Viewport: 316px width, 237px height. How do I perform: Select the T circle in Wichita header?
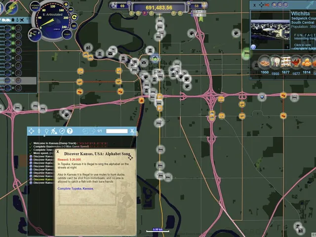[285, 5]
